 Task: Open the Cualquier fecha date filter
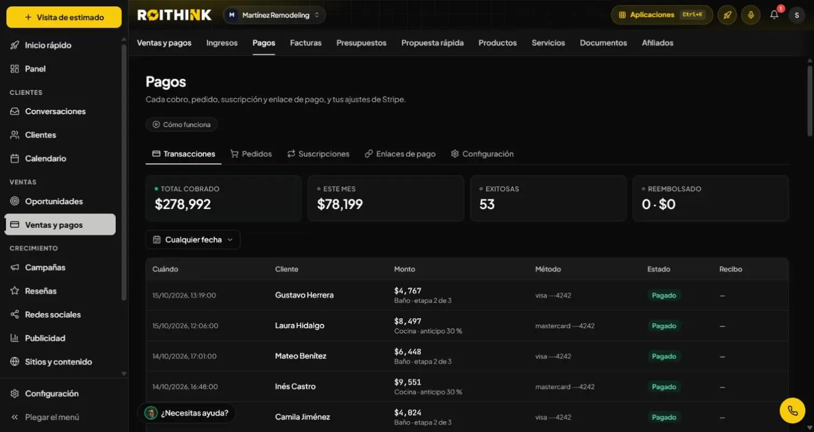click(193, 240)
